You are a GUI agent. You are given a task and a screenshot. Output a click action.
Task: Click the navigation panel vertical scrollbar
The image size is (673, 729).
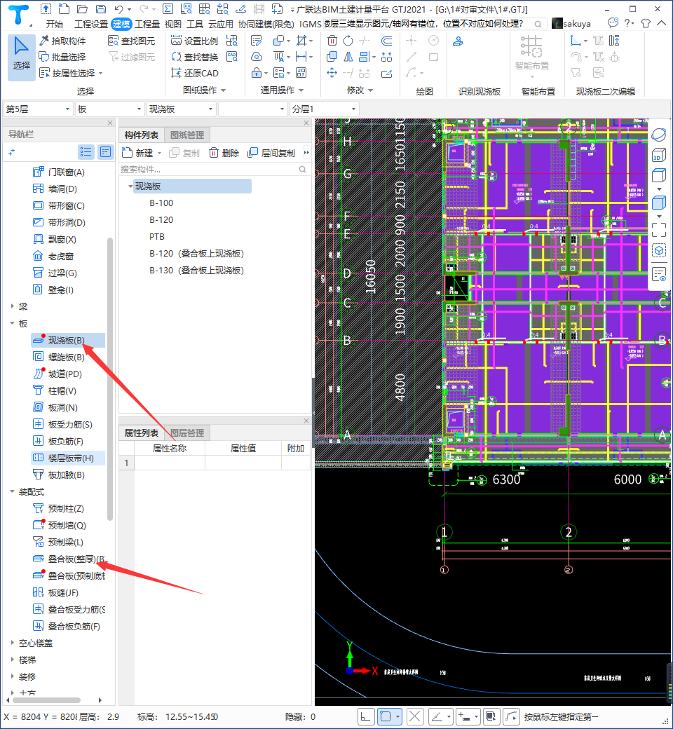point(110,379)
